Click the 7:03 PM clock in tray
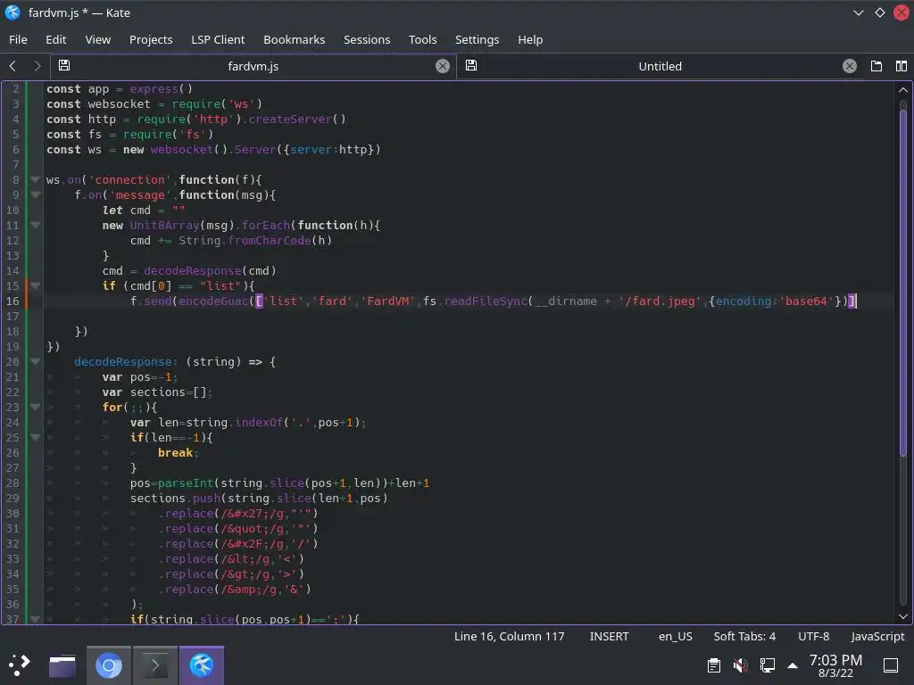The image size is (914, 685). pos(835,660)
